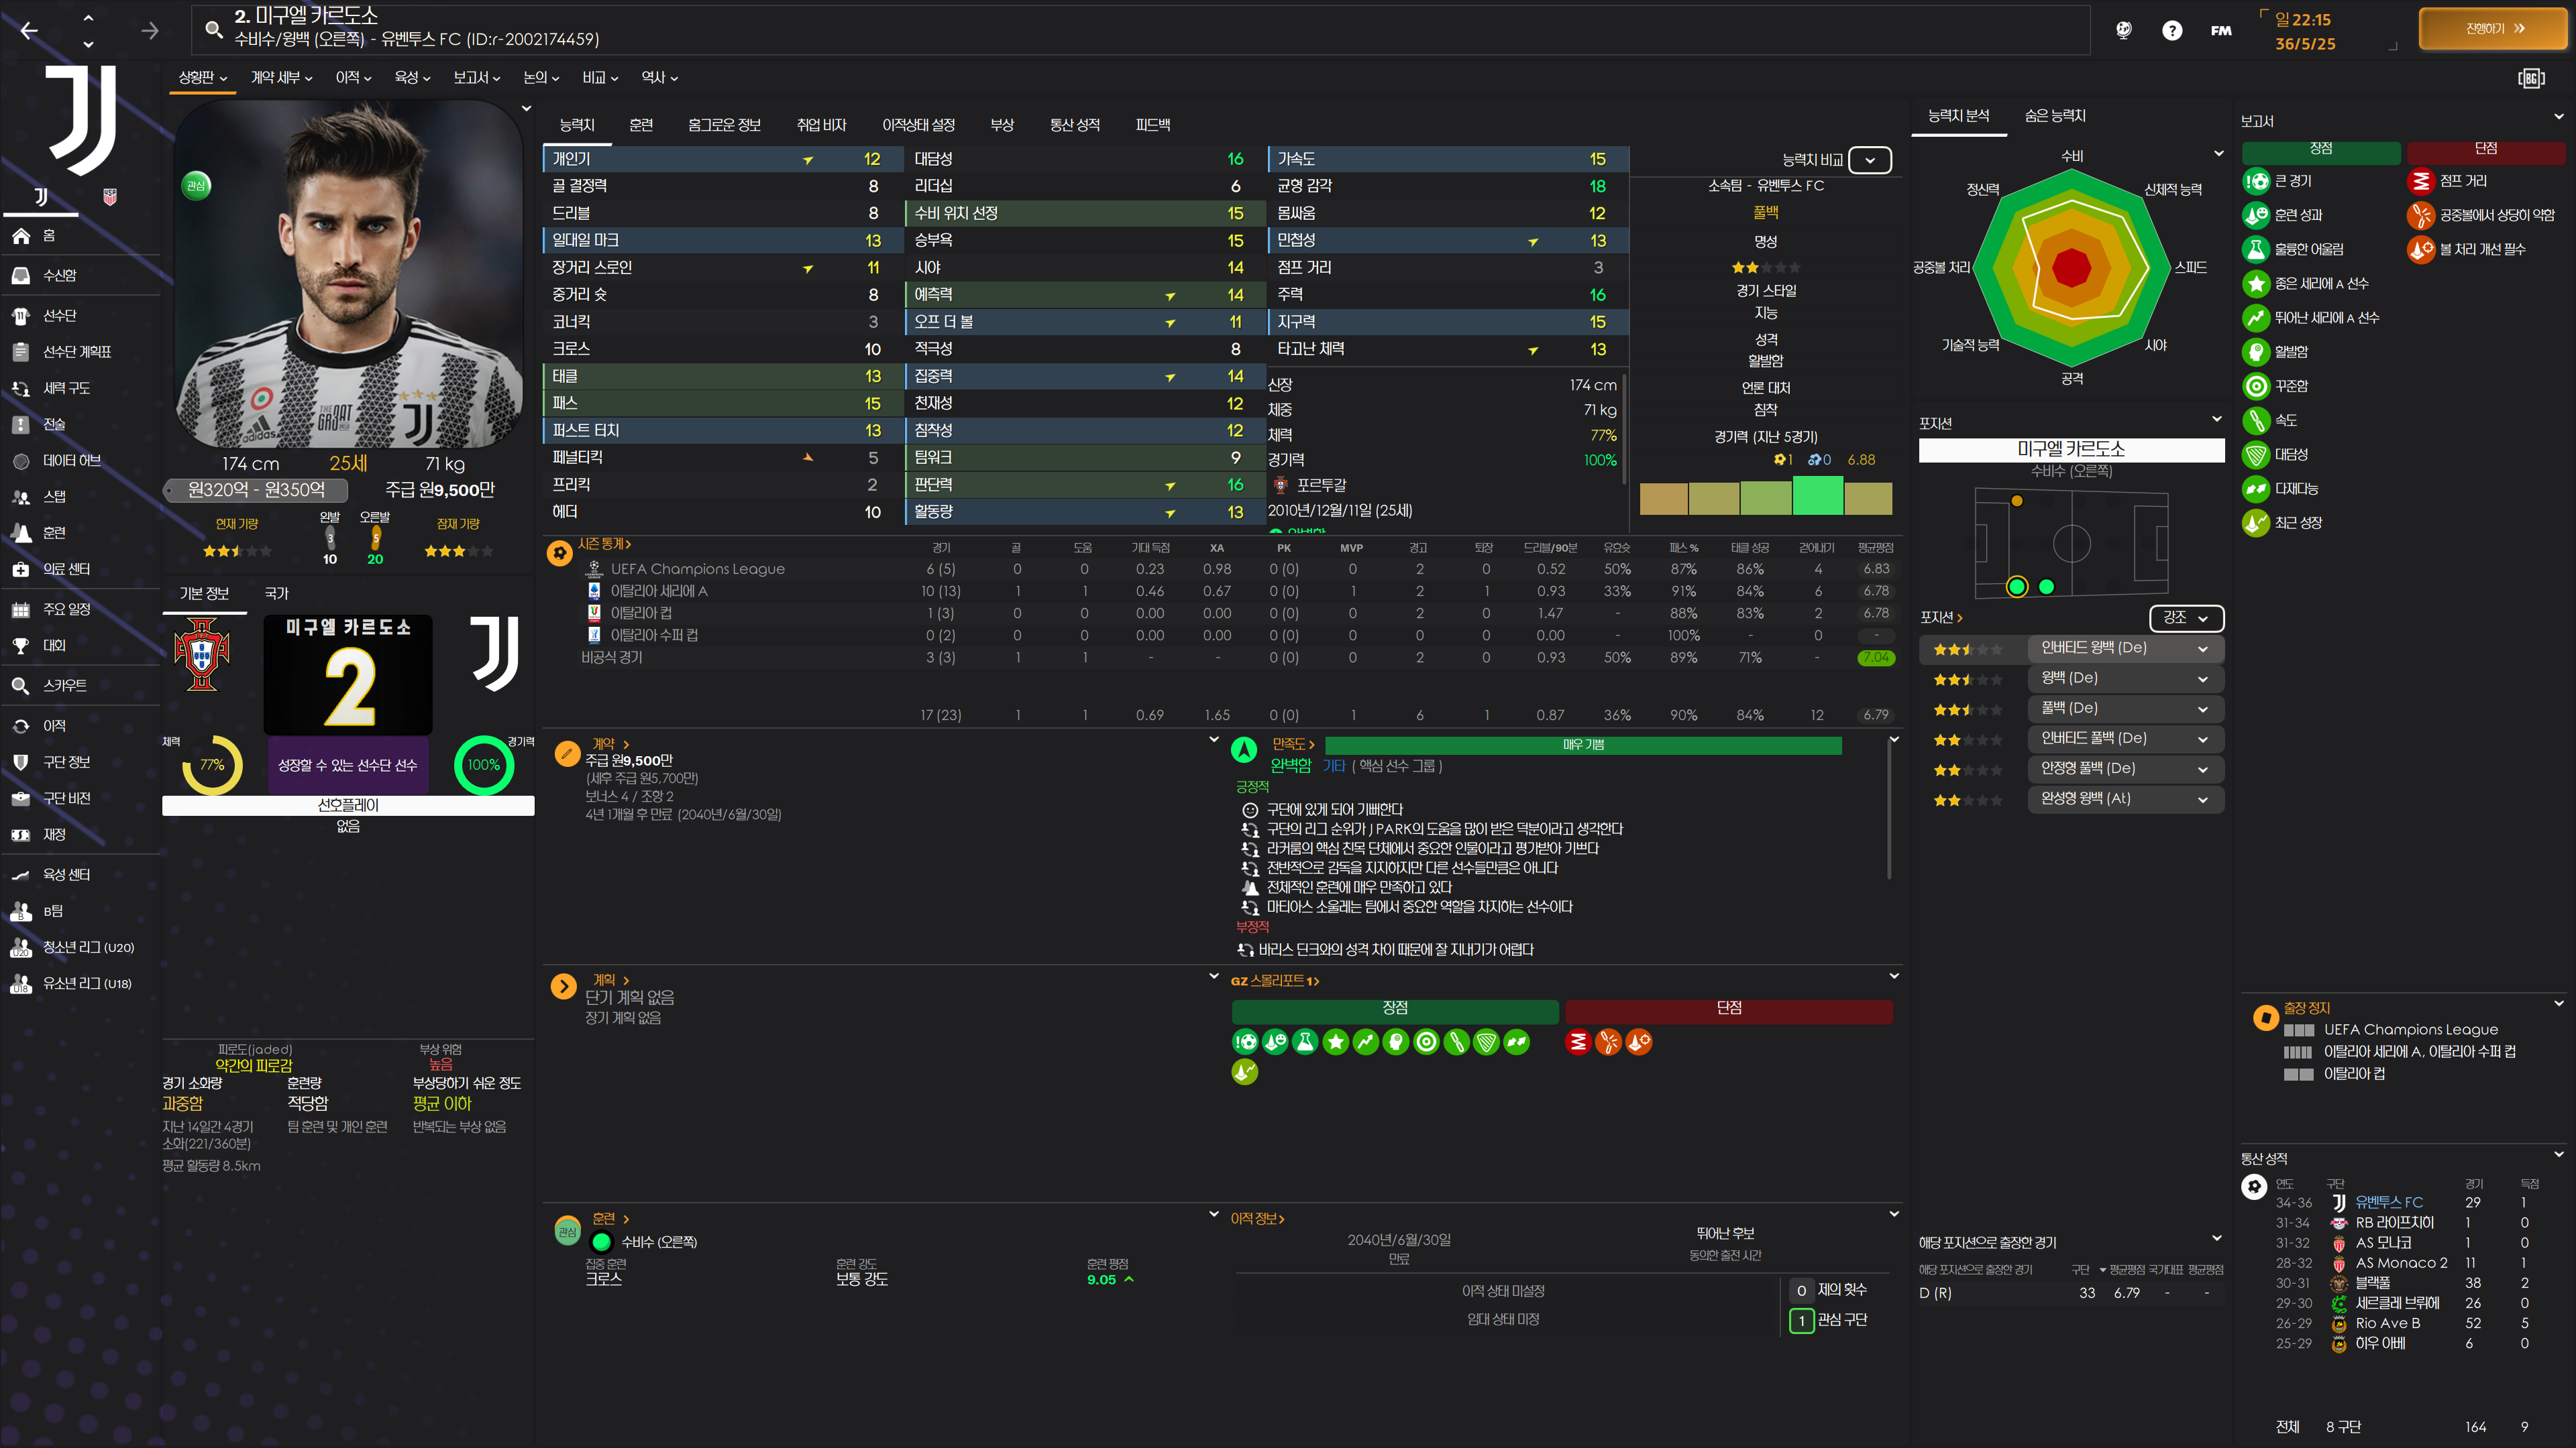Open 의료 센터 medical center
The image size is (2576, 1448).
pos(66,570)
